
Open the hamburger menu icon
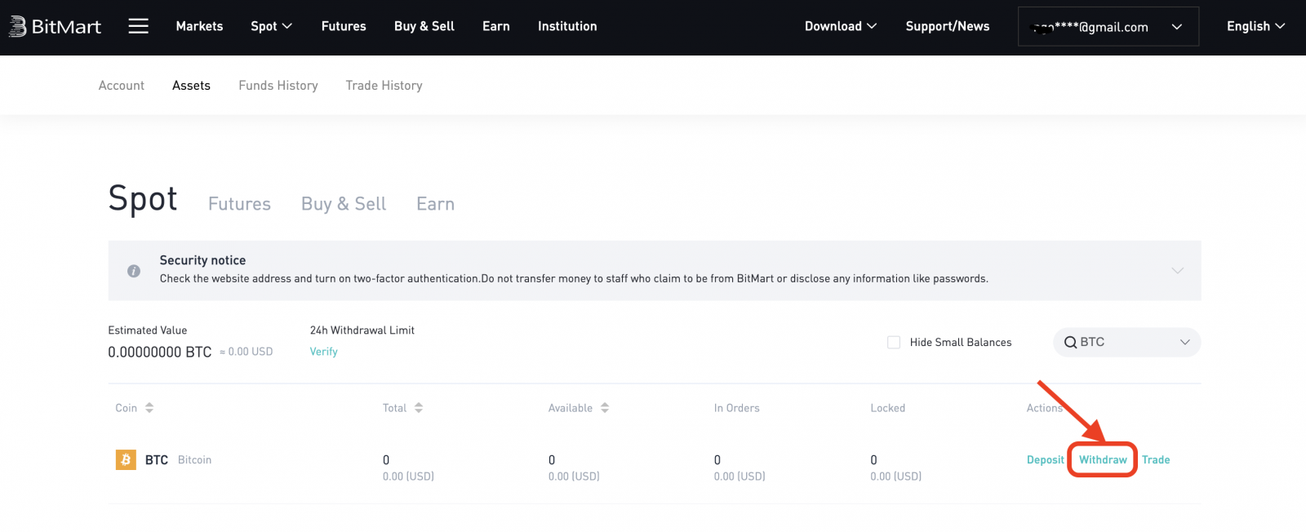[x=139, y=26]
